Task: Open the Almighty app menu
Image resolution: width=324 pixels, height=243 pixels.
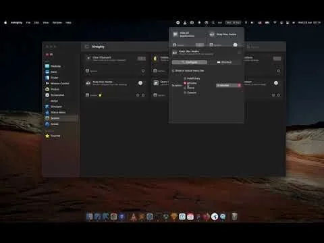Action: click(16, 22)
